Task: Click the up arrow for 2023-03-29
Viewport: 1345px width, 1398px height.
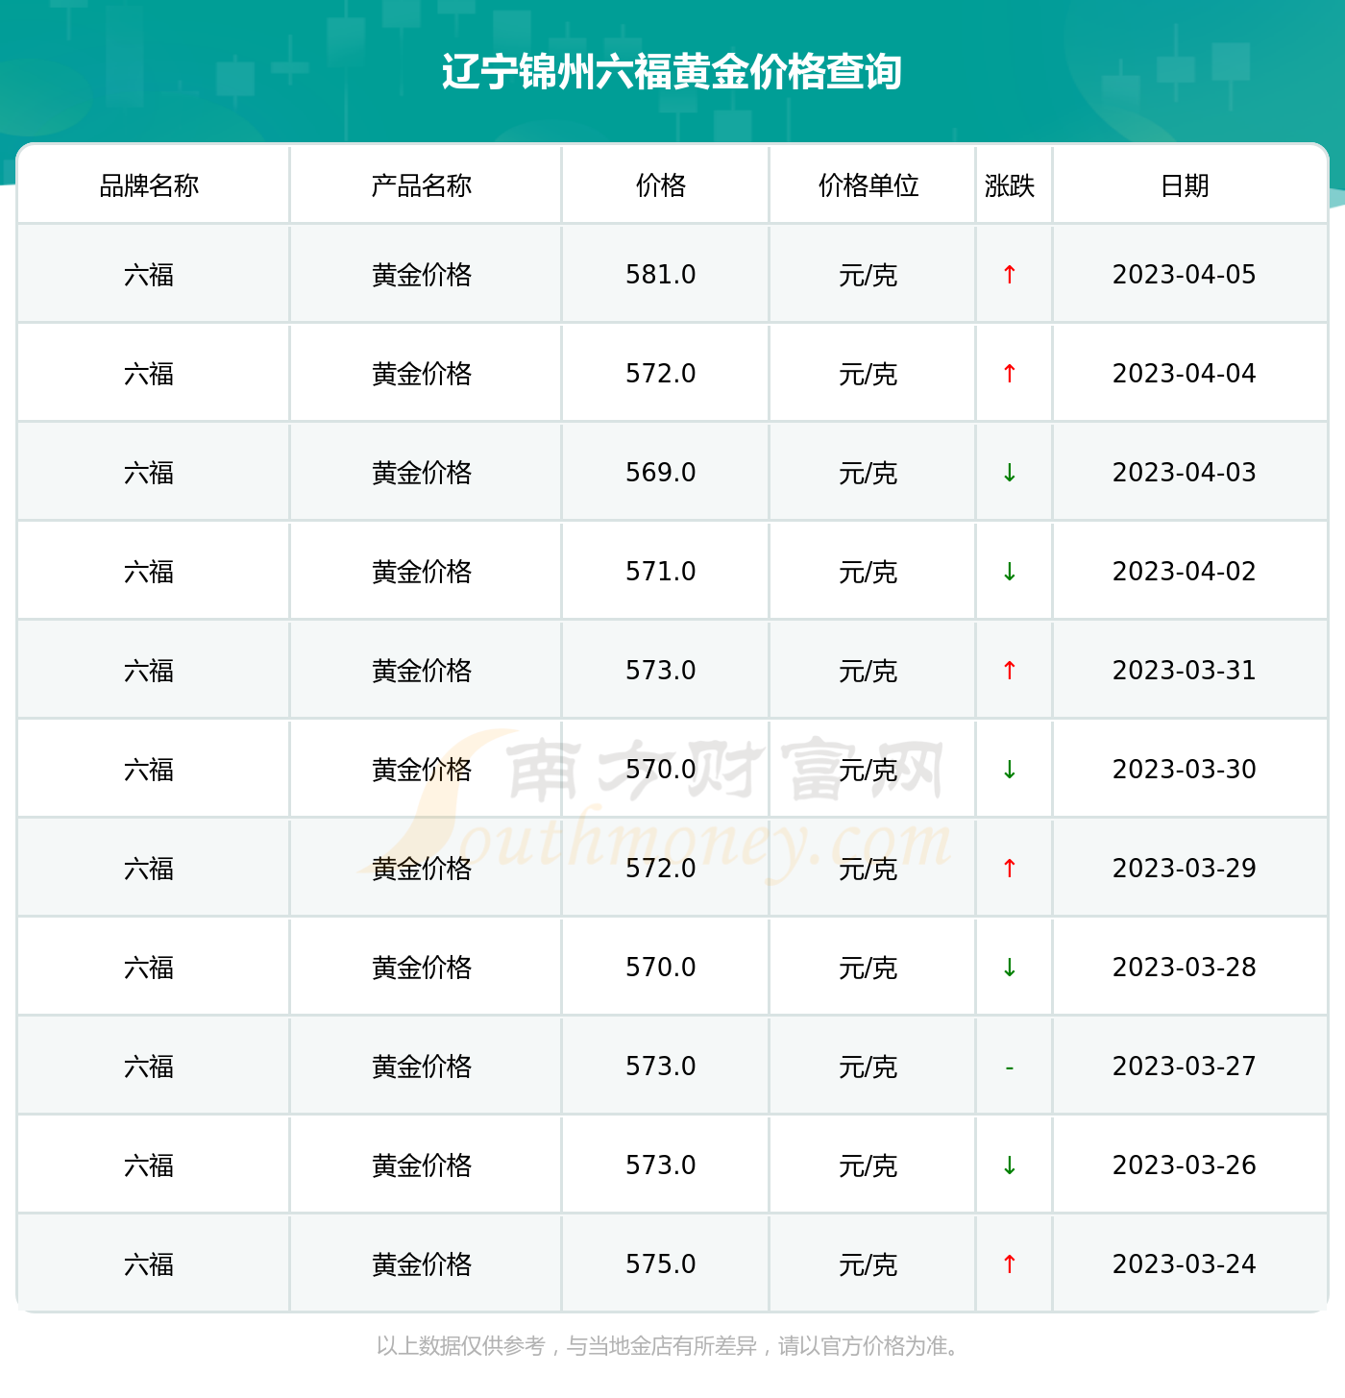Action: tap(1010, 869)
